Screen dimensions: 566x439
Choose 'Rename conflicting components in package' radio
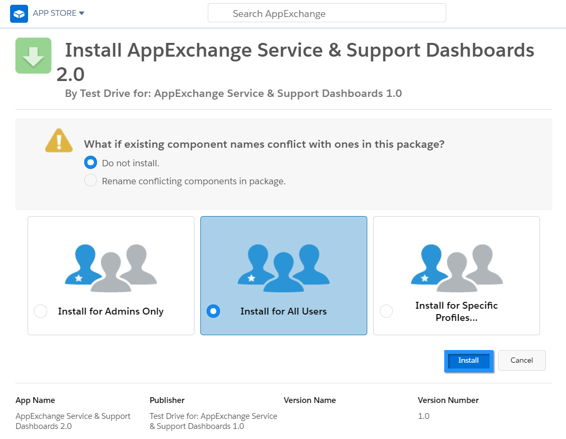91,181
